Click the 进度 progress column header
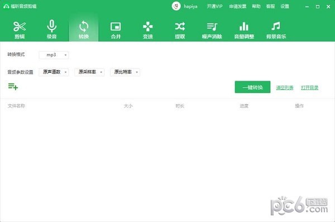 244,106
